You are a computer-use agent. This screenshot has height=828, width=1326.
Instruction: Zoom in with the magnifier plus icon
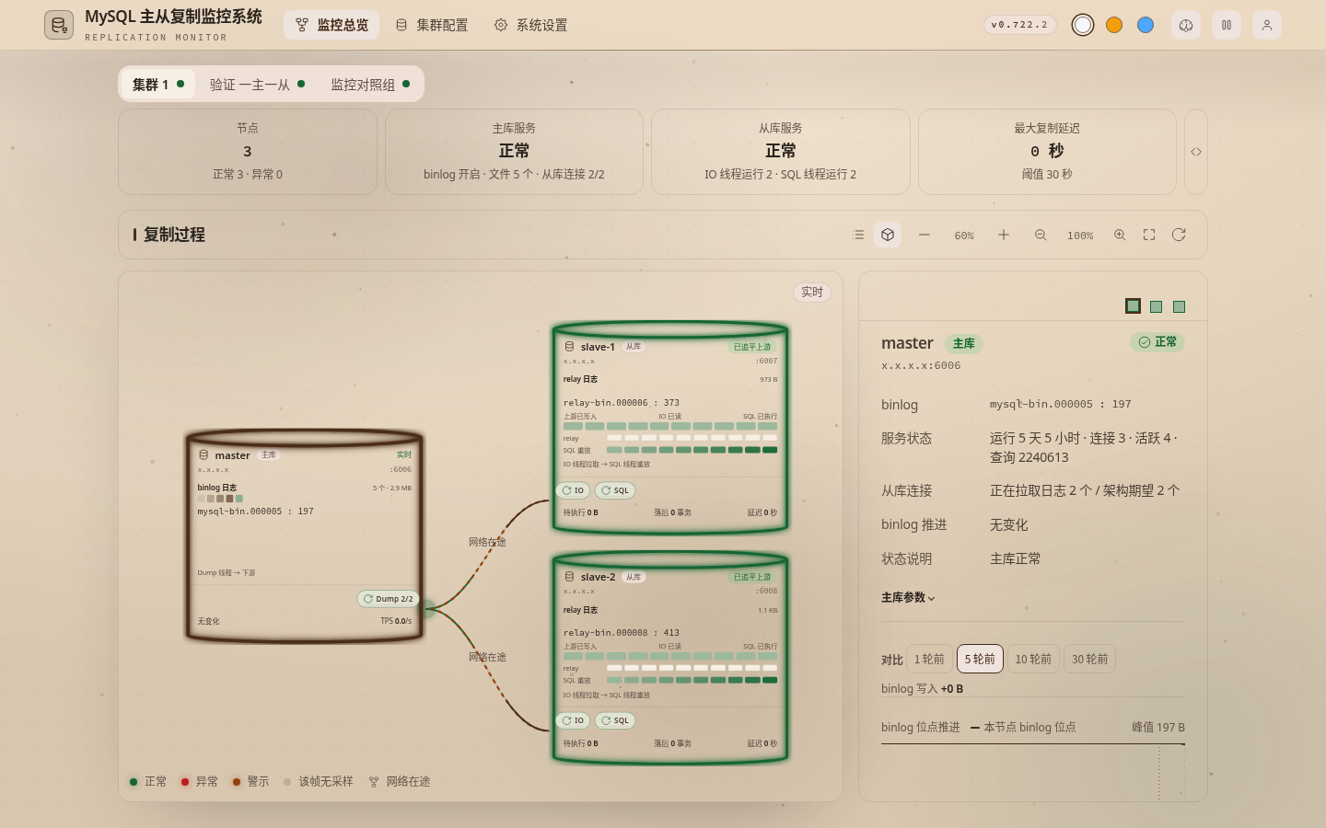pyautogui.click(x=1120, y=235)
